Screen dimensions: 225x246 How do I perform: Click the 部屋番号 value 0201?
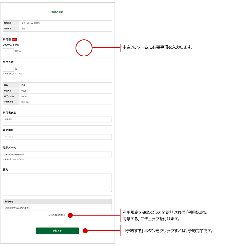tap(24, 91)
